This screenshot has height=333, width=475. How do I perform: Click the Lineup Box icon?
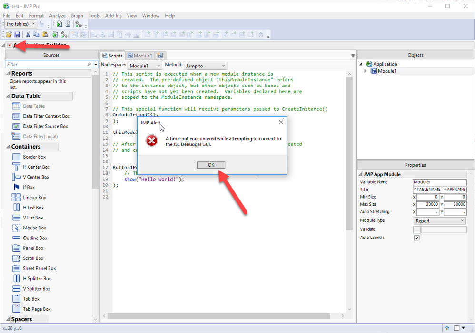(x=16, y=197)
